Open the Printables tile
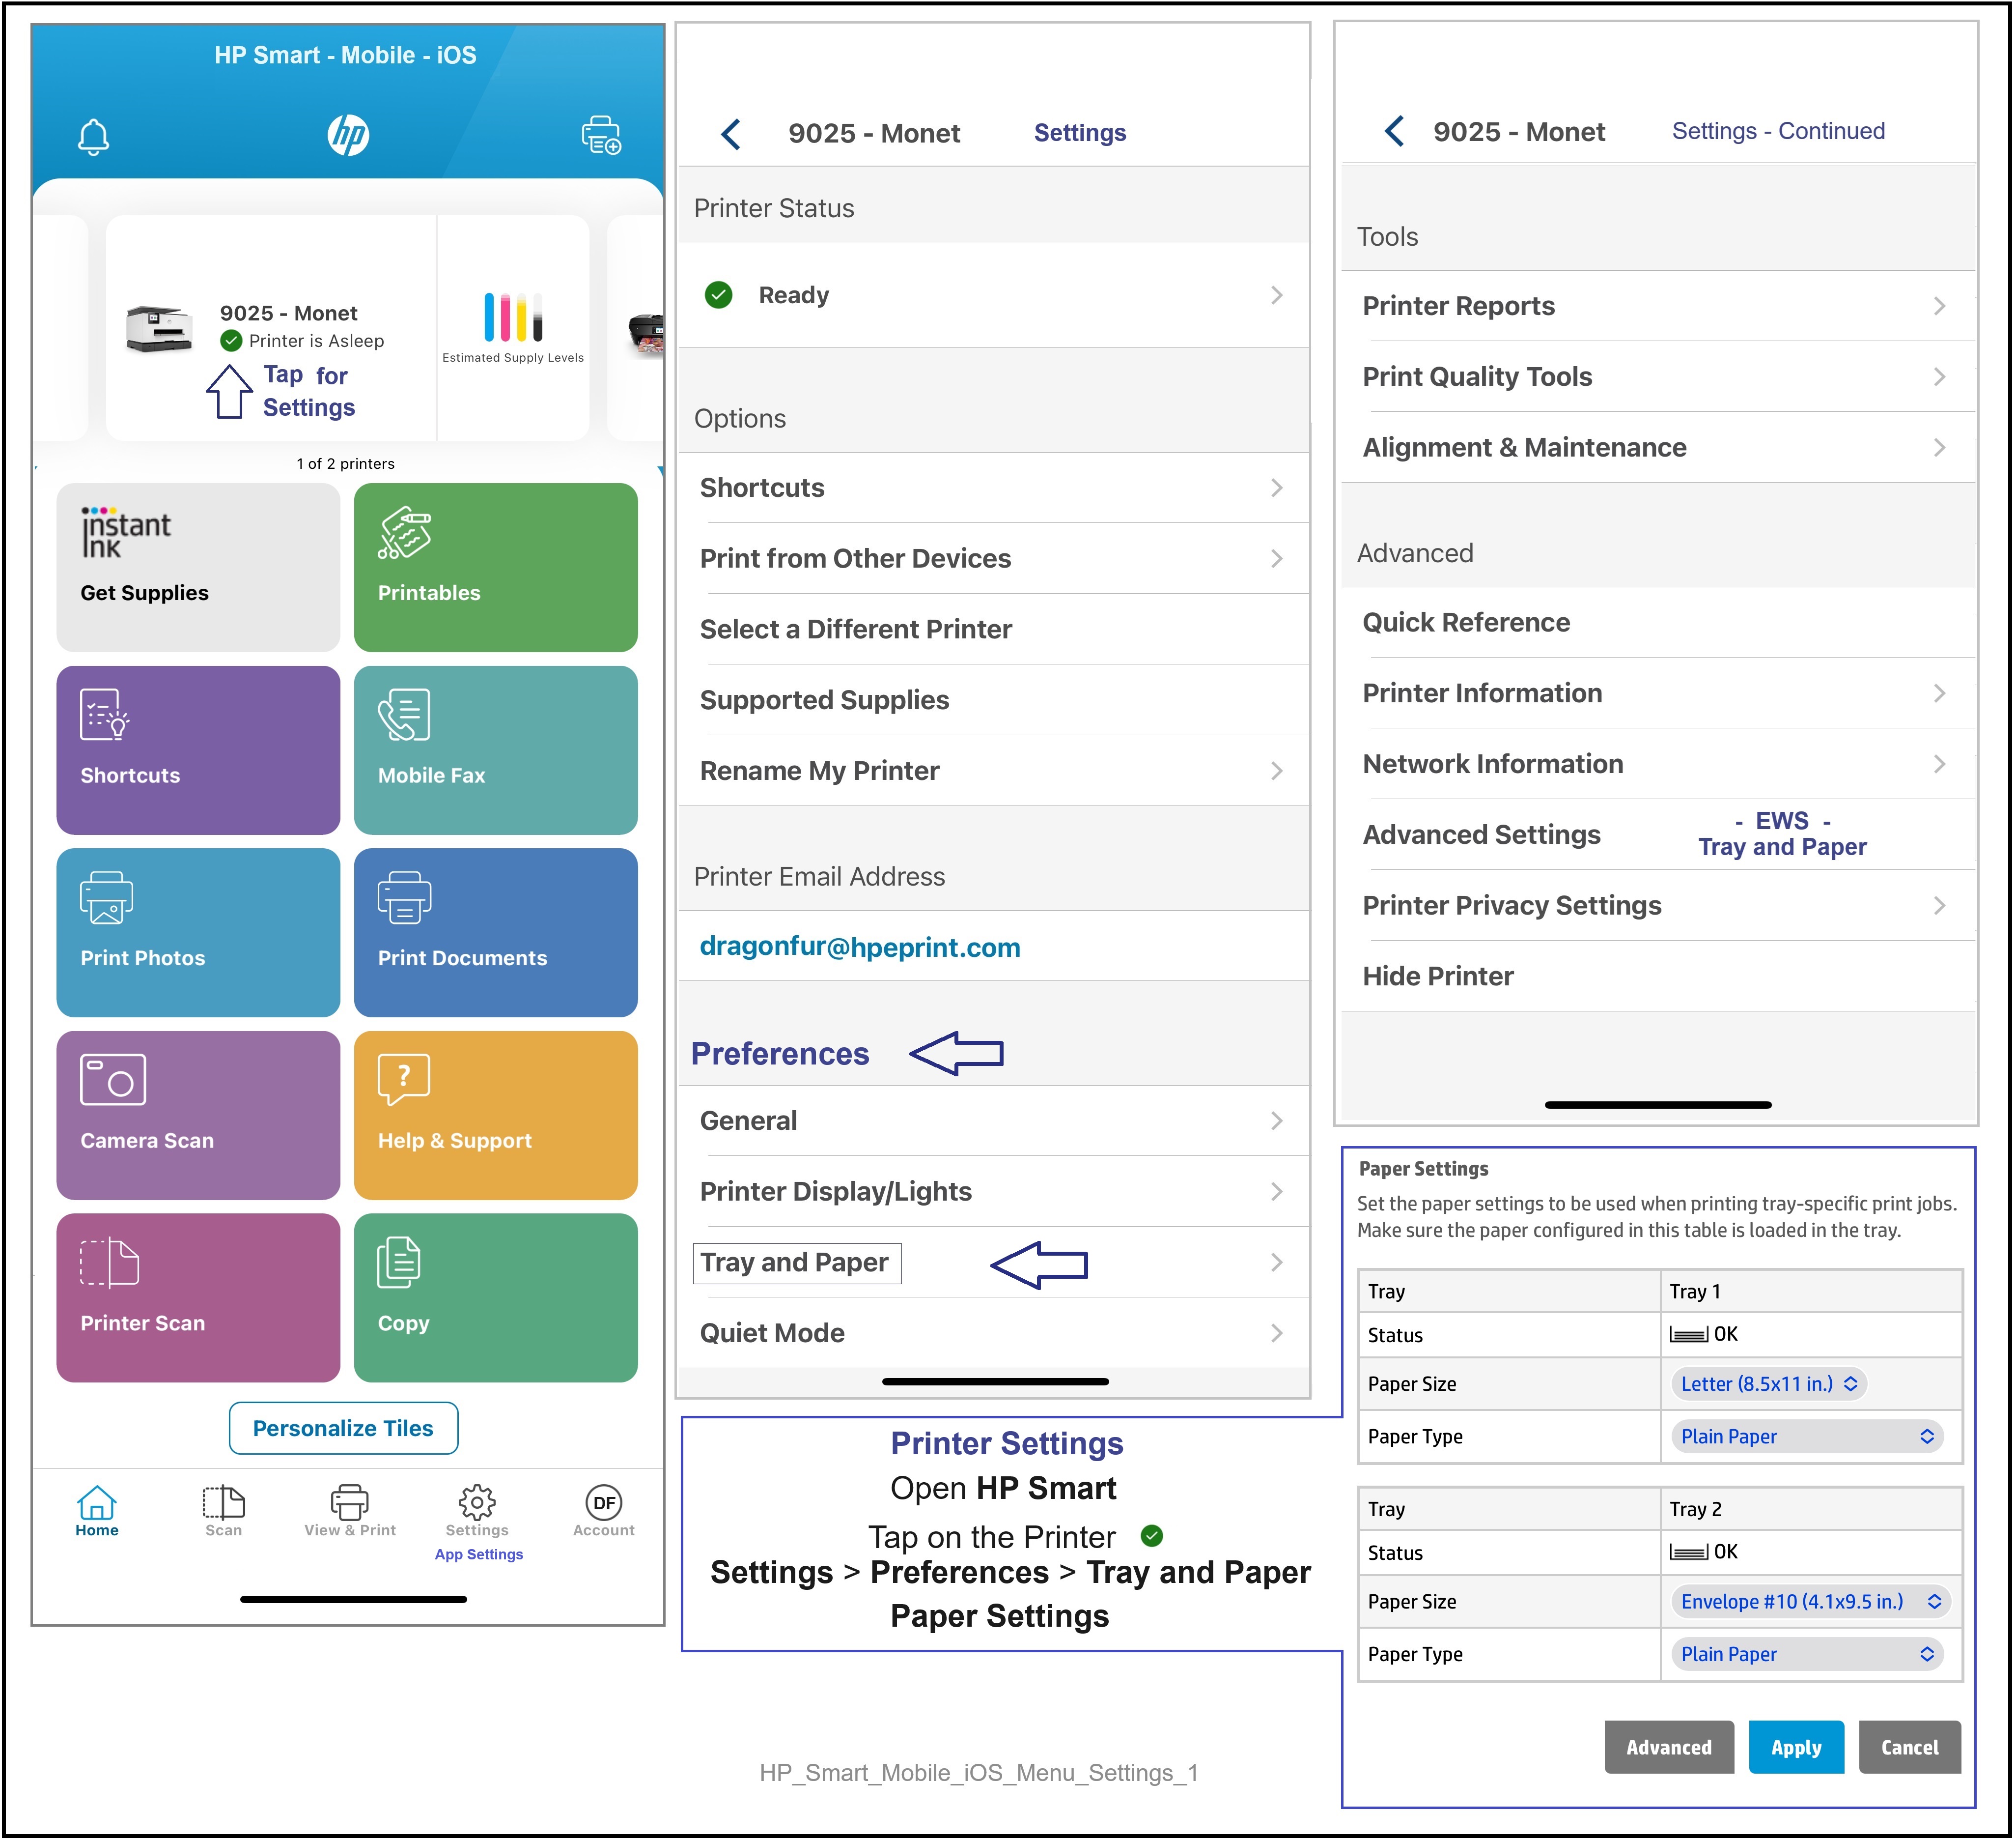 pyautogui.click(x=496, y=567)
